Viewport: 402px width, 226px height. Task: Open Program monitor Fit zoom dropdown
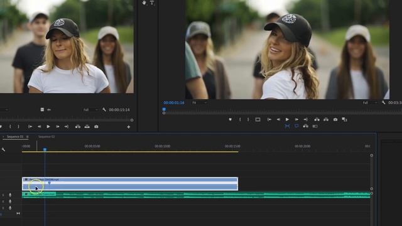coord(200,103)
